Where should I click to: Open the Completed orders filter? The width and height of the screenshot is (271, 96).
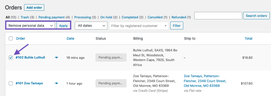[x=130, y=17]
